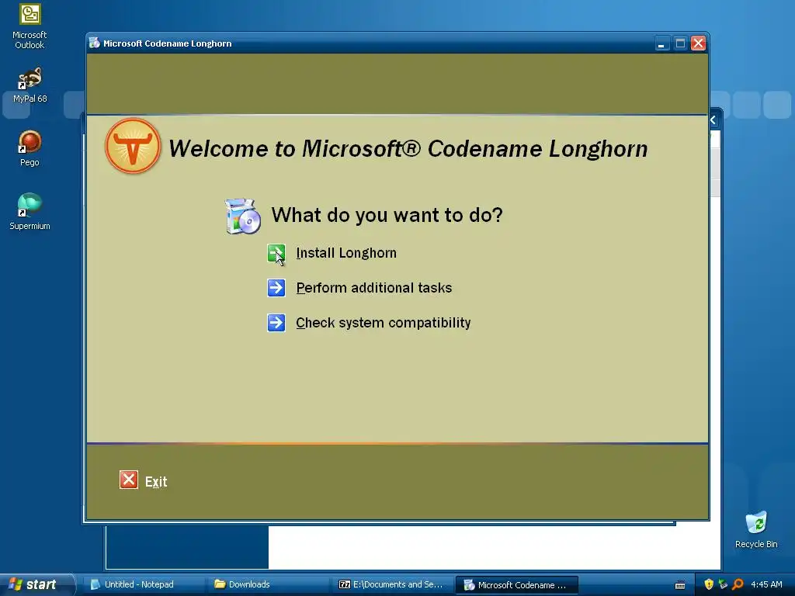Select the Pego desktop shortcut
795x596 pixels.
click(x=30, y=149)
